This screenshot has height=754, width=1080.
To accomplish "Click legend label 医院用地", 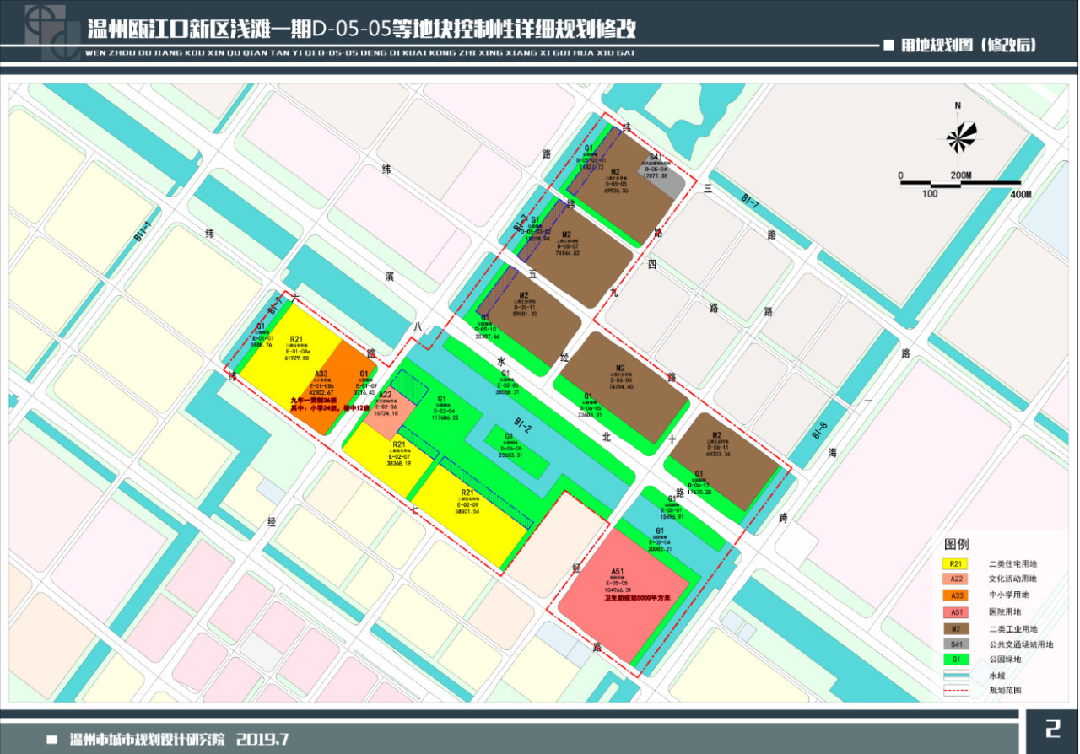I will click(x=1005, y=612).
